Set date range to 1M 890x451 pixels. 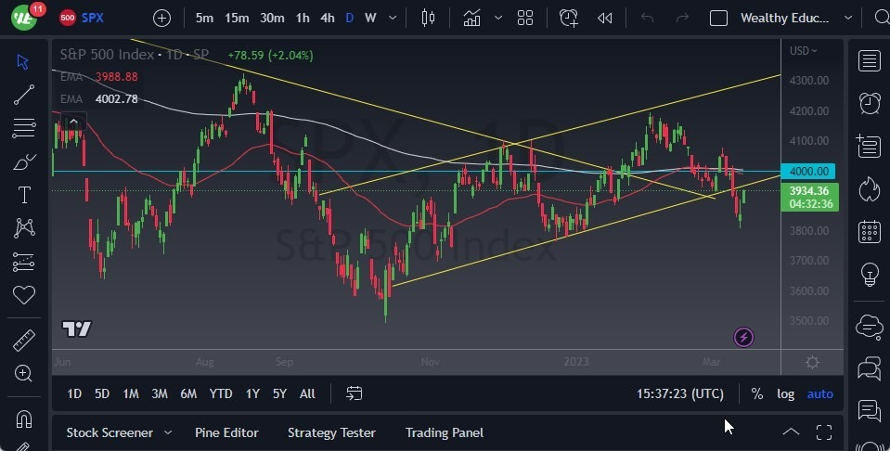coord(131,393)
